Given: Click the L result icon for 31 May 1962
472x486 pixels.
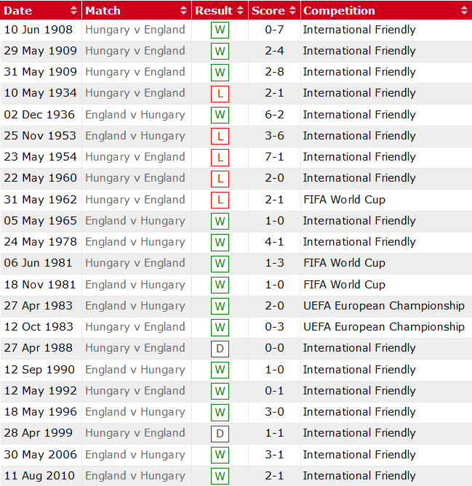Looking at the screenshot, I should click(x=220, y=200).
